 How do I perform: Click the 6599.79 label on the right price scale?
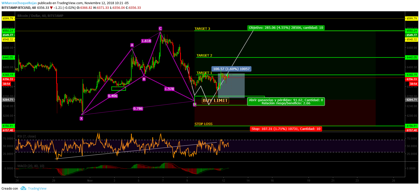(412, 18)
